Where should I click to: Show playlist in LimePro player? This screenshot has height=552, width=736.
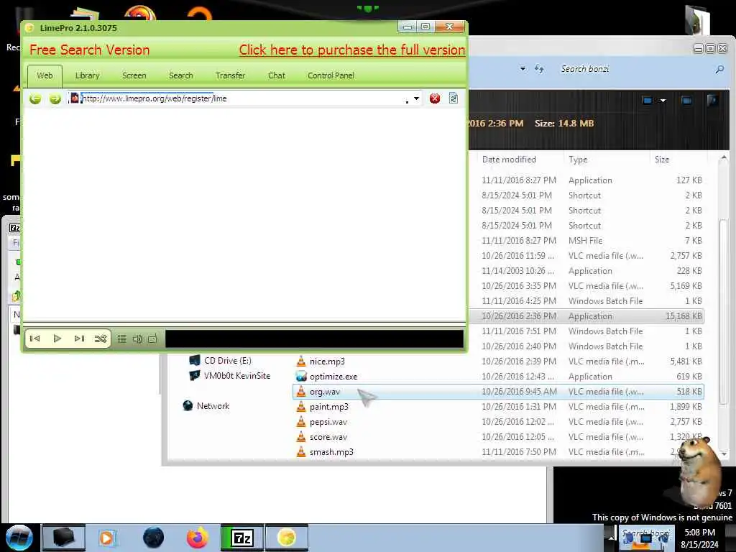coord(121,339)
